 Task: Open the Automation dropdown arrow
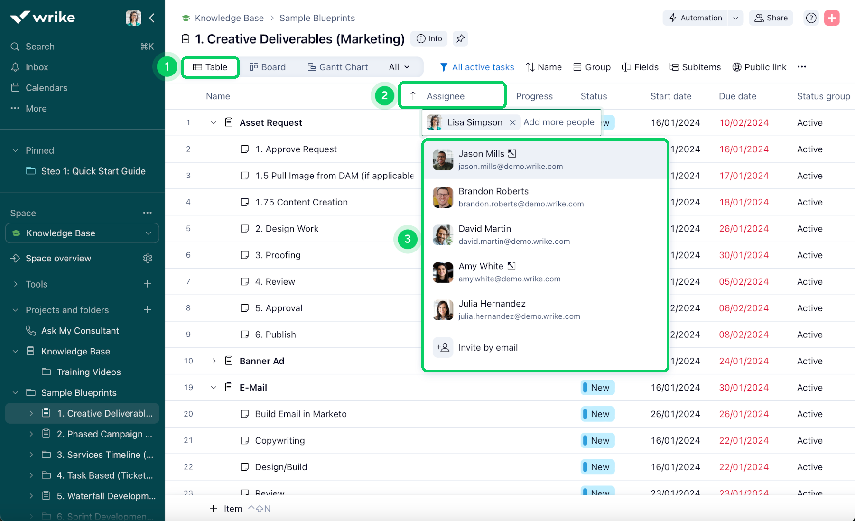735,18
